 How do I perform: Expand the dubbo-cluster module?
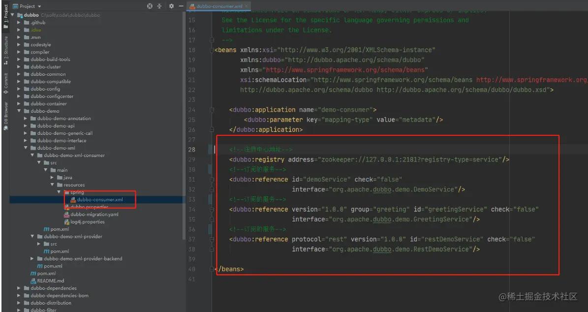tap(19, 67)
